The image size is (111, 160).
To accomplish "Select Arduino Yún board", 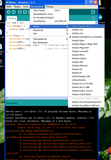I will [86, 30].
